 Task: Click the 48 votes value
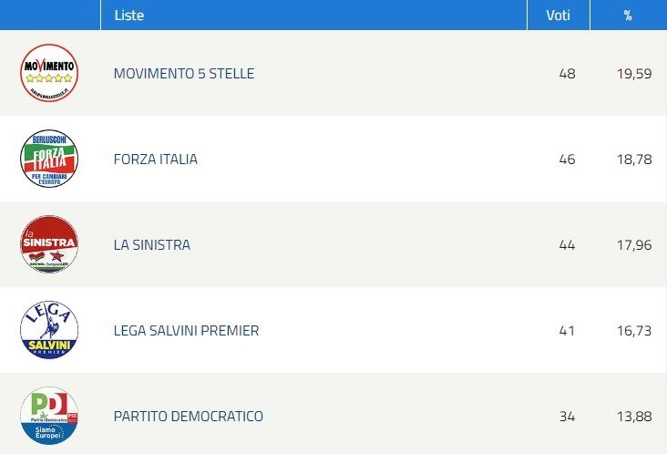pyautogui.click(x=567, y=74)
